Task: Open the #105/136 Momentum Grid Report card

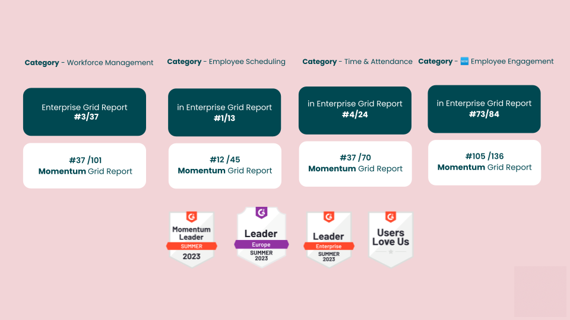Action: (x=484, y=162)
